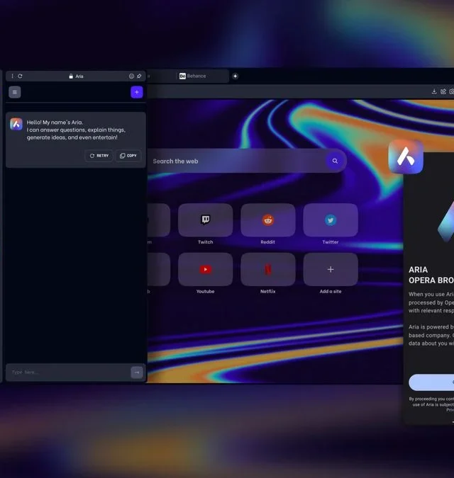Focus the 'Search the web' field
The width and height of the screenshot is (454, 478).
click(238, 161)
